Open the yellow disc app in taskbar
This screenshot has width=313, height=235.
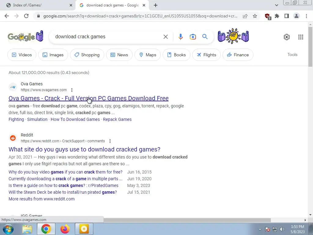(x=84, y=229)
